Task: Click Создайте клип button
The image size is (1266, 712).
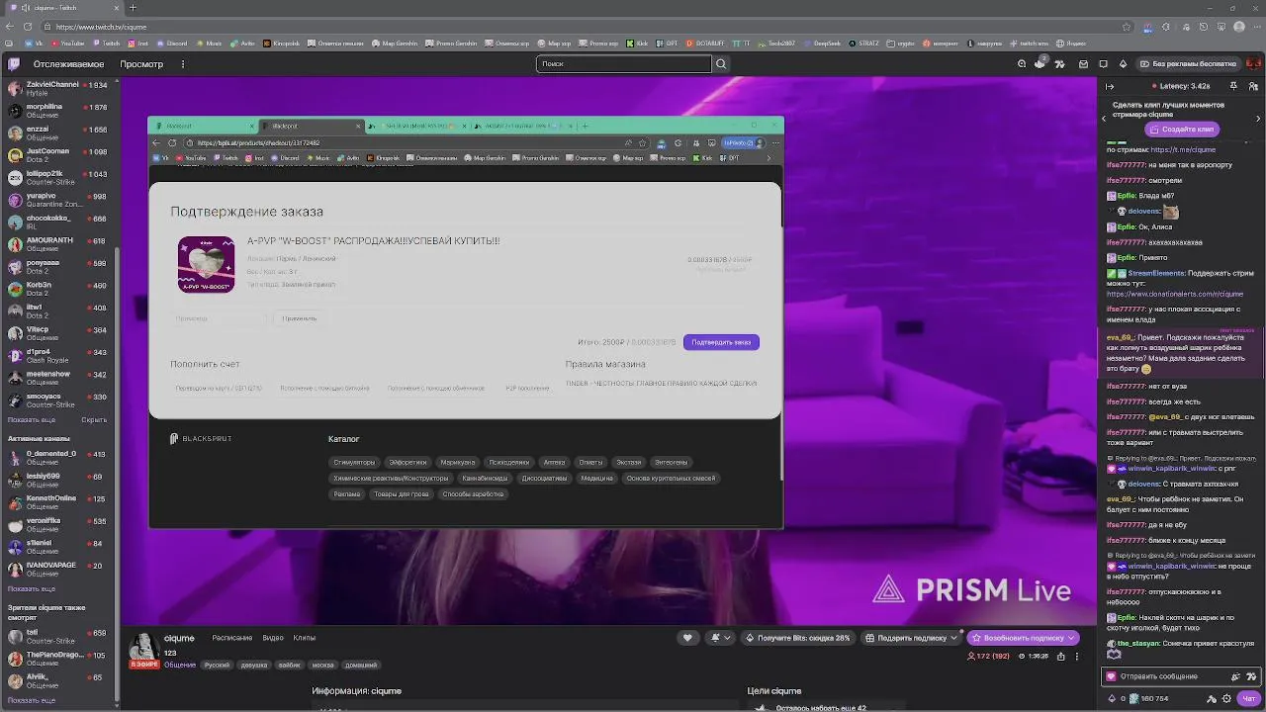Action: (x=1183, y=130)
